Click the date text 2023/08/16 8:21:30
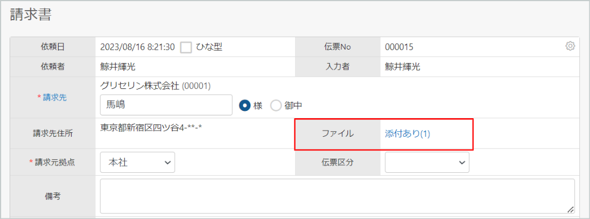Viewport: 590px width, 219px height. (x=137, y=47)
